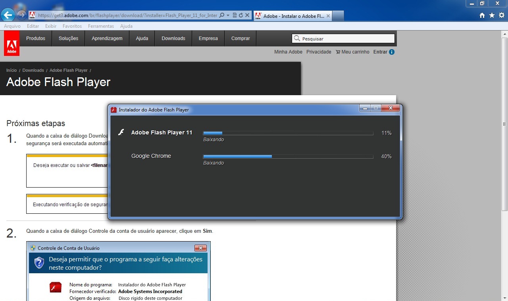Open the browser Ajuda menu
508x301 pixels.
(x=126, y=26)
